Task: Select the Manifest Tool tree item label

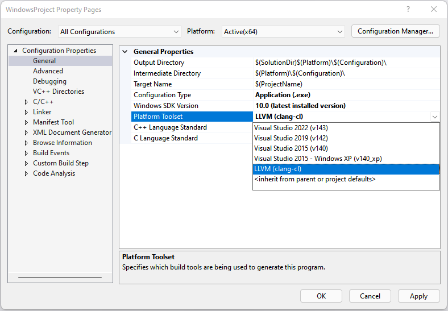Action: click(x=53, y=122)
